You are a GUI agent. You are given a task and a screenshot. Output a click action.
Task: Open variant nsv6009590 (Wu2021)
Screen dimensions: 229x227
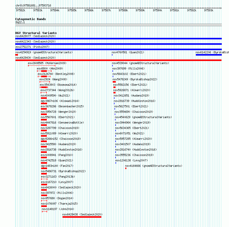(55, 95)
